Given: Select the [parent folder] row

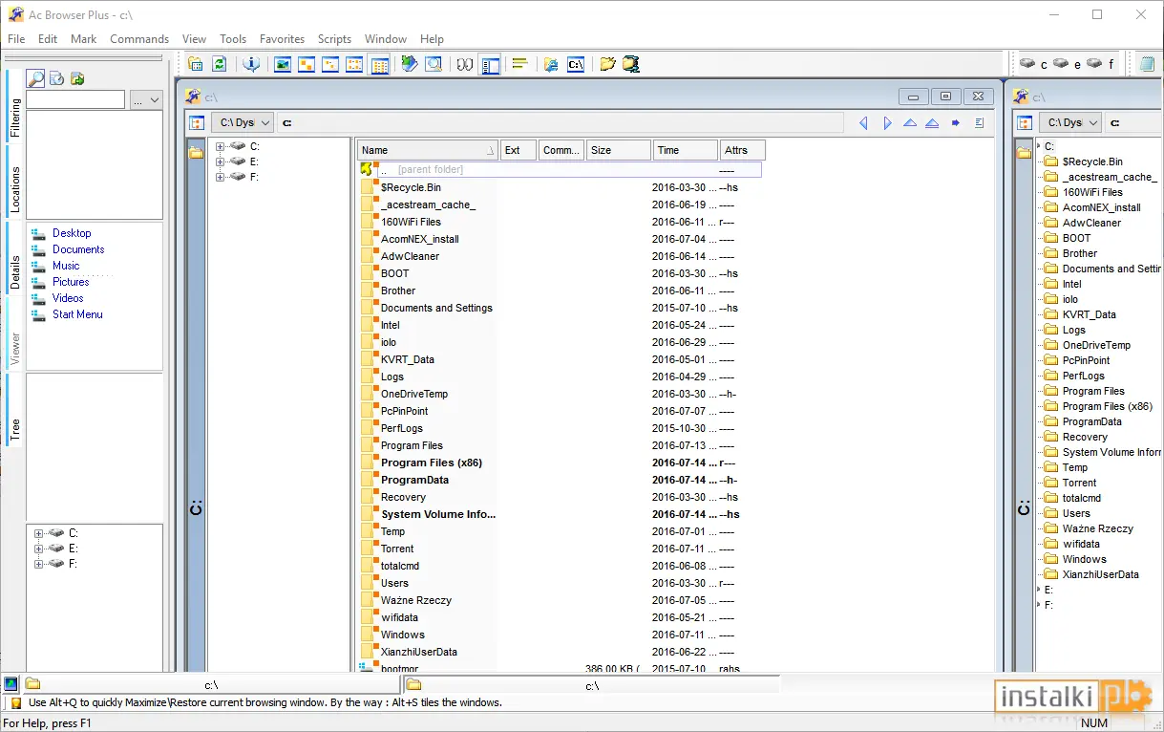Looking at the screenshot, I should pyautogui.click(x=560, y=169).
